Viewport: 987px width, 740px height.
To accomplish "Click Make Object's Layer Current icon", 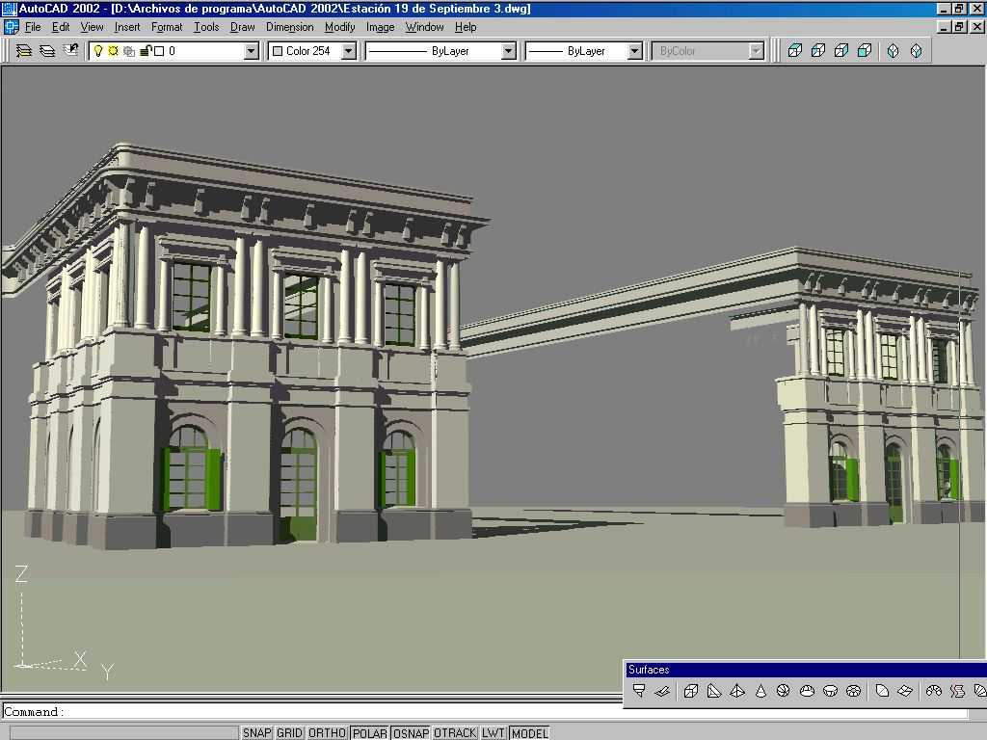I will [24, 51].
